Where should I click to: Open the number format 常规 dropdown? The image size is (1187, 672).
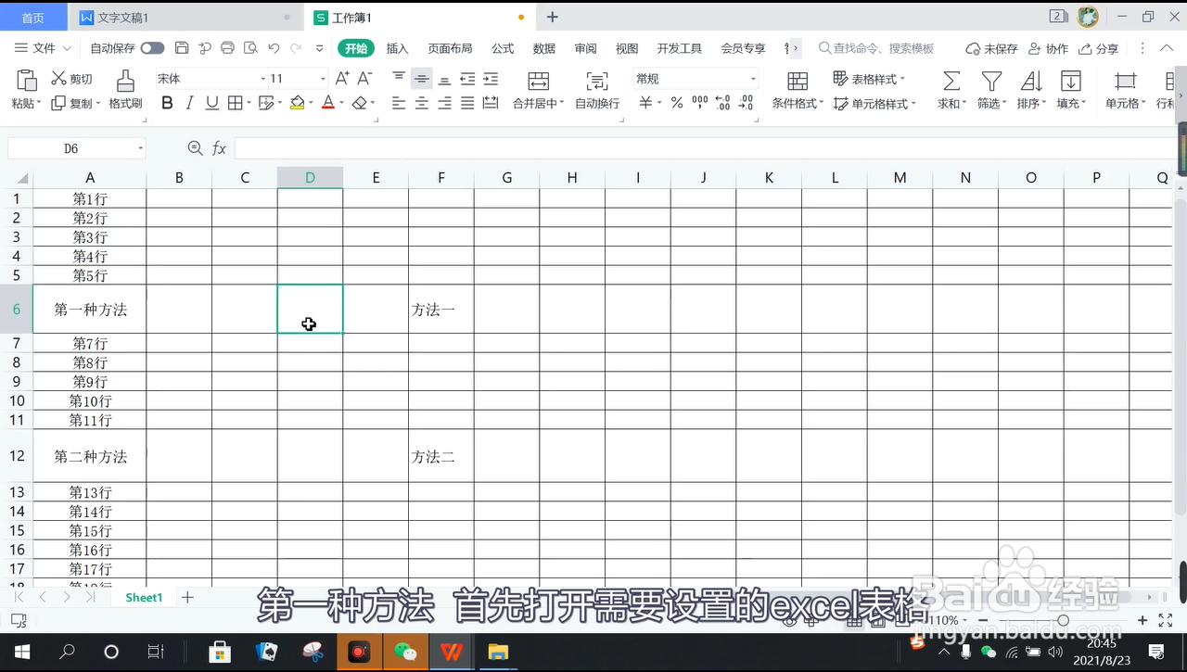point(753,79)
